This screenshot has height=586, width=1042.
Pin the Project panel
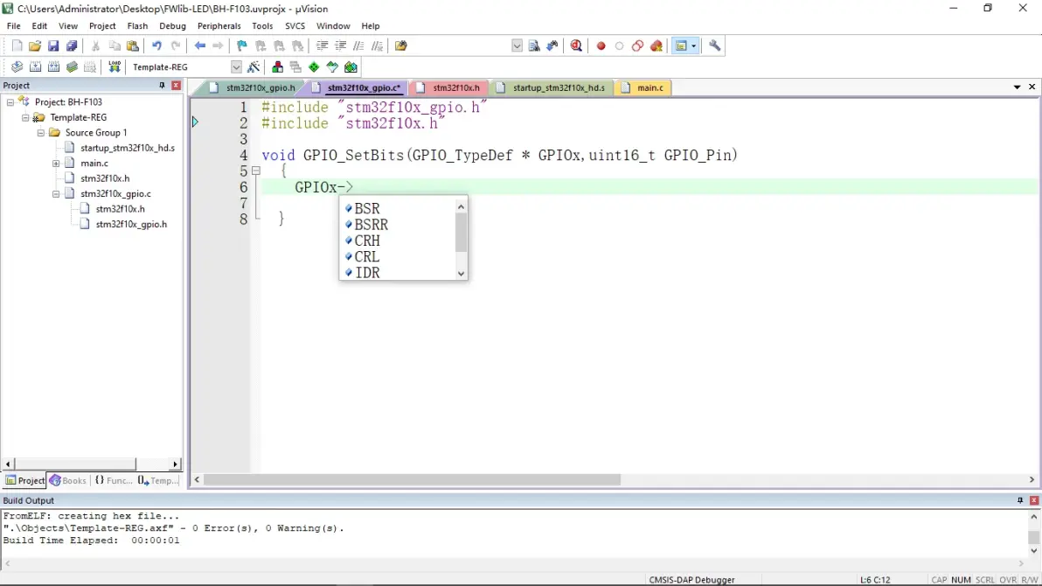click(x=162, y=86)
